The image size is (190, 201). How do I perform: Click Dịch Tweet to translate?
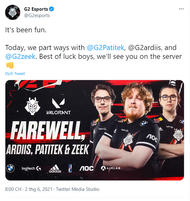click(x=15, y=73)
